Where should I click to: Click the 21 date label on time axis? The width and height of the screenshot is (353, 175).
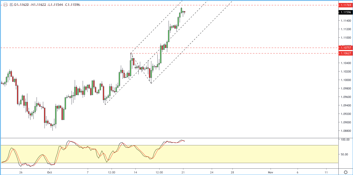[183, 172]
